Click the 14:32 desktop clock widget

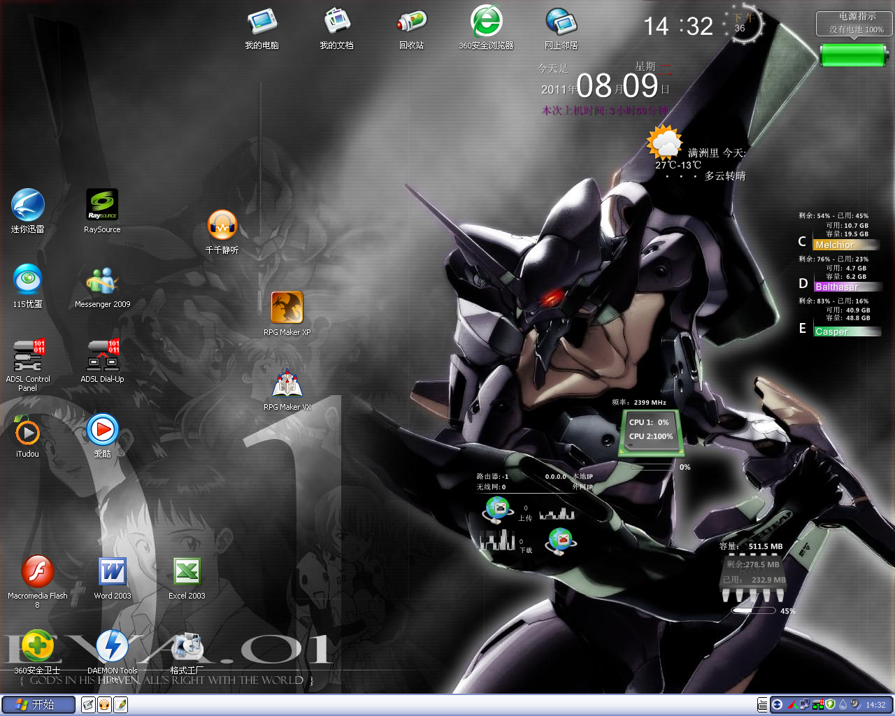pos(678,27)
